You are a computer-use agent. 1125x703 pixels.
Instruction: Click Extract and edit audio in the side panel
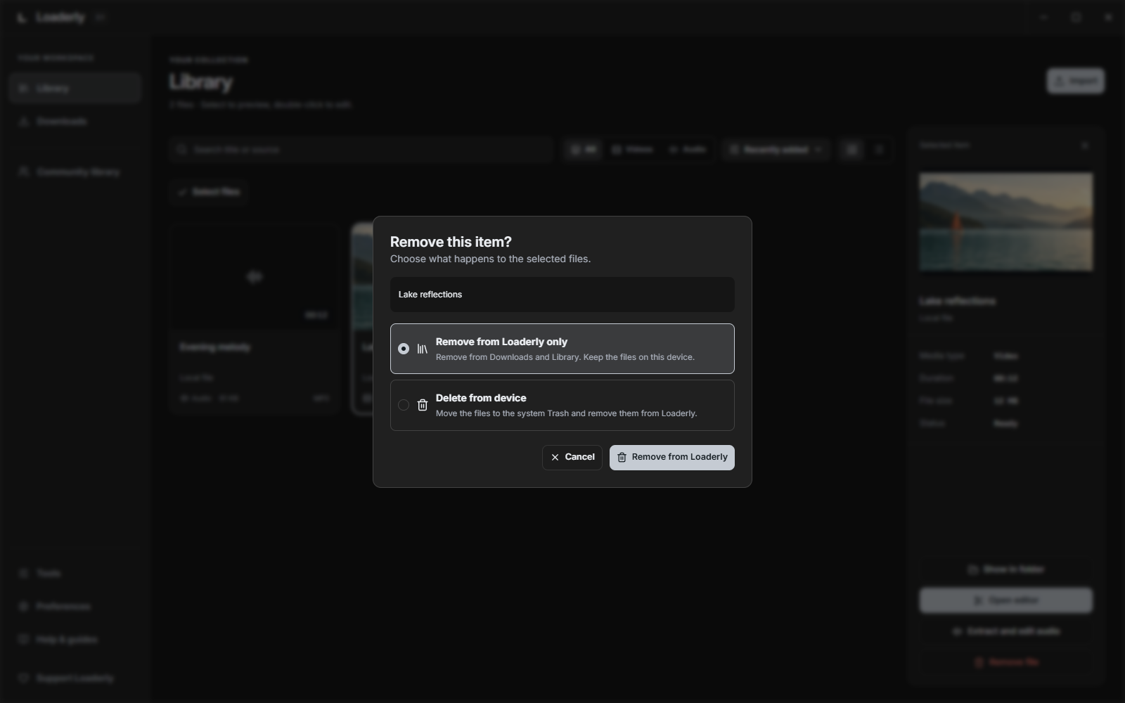click(x=1006, y=631)
